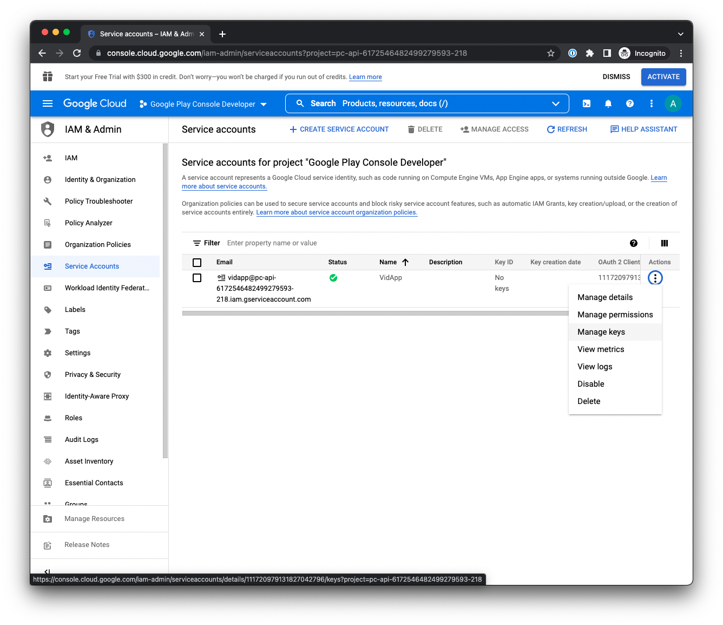Image resolution: width=723 pixels, height=625 pixels.
Task: Dismiss the free trial banner
Action: point(616,77)
